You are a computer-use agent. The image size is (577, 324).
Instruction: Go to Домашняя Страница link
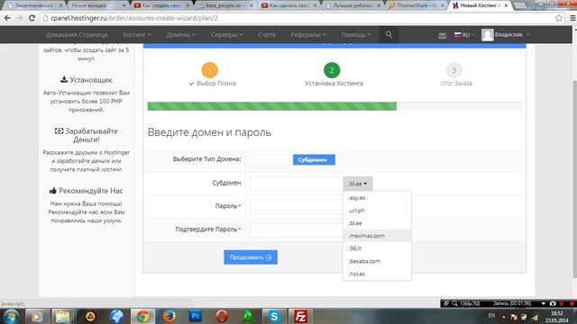click(x=77, y=34)
